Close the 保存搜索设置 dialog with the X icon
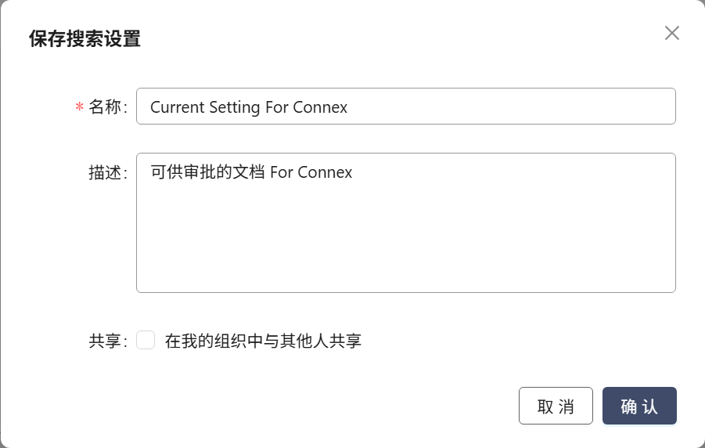The width and height of the screenshot is (705, 448). pos(671,33)
